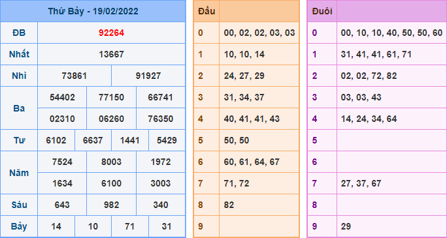Select fifth prize number 6100
Image resolution: width=447 pixels, height=238 pixels.
(x=111, y=183)
